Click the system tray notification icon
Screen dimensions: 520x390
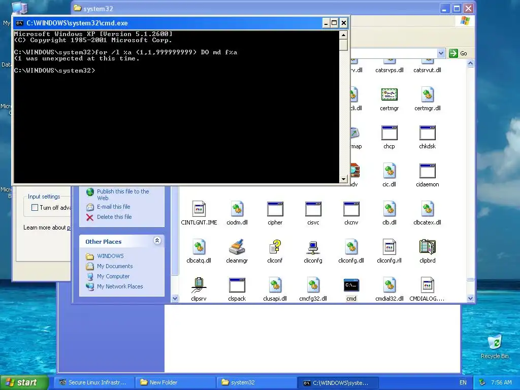tap(482, 382)
